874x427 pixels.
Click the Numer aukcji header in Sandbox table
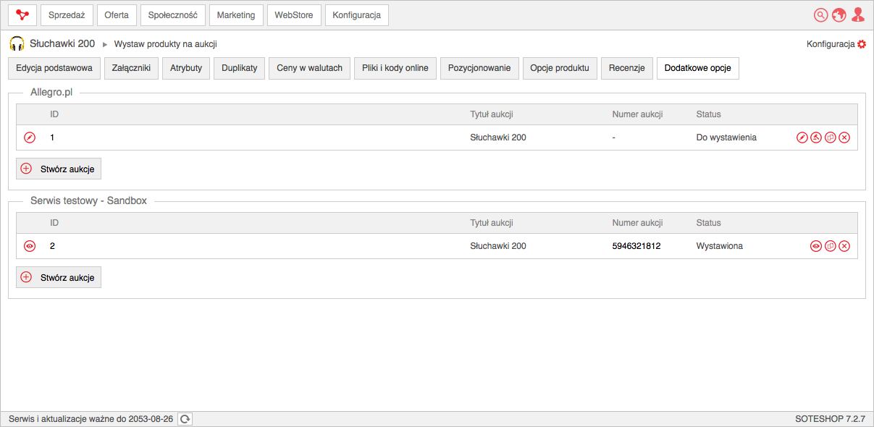coord(638,223)
